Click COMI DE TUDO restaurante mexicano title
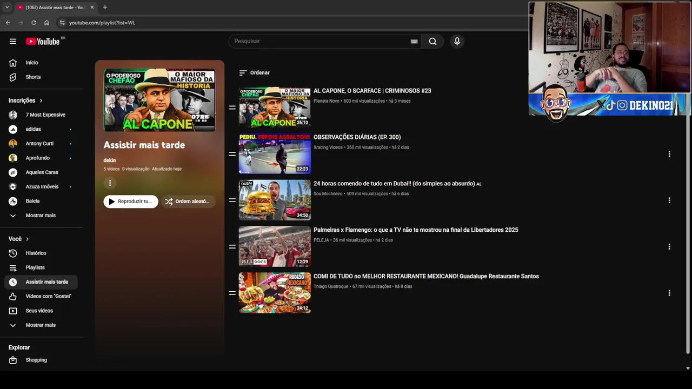Viewport: 692px width, 389px height. (426, 277)
